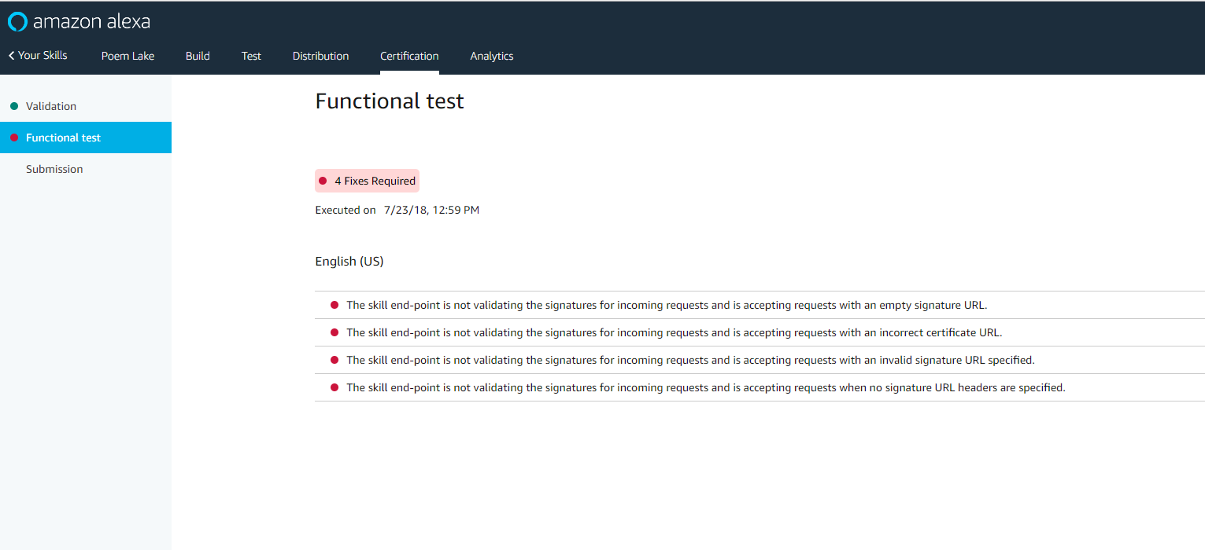Go back via the Your Skills chevron
The height and width of the screenshot is (550, 1205).
click(11, 56)
